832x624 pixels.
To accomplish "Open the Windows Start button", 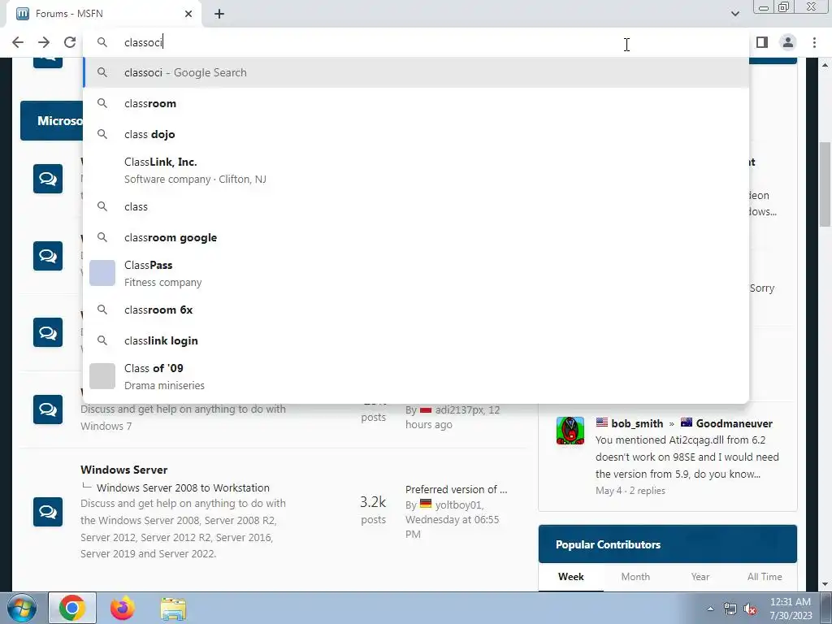I will (20, 609).
